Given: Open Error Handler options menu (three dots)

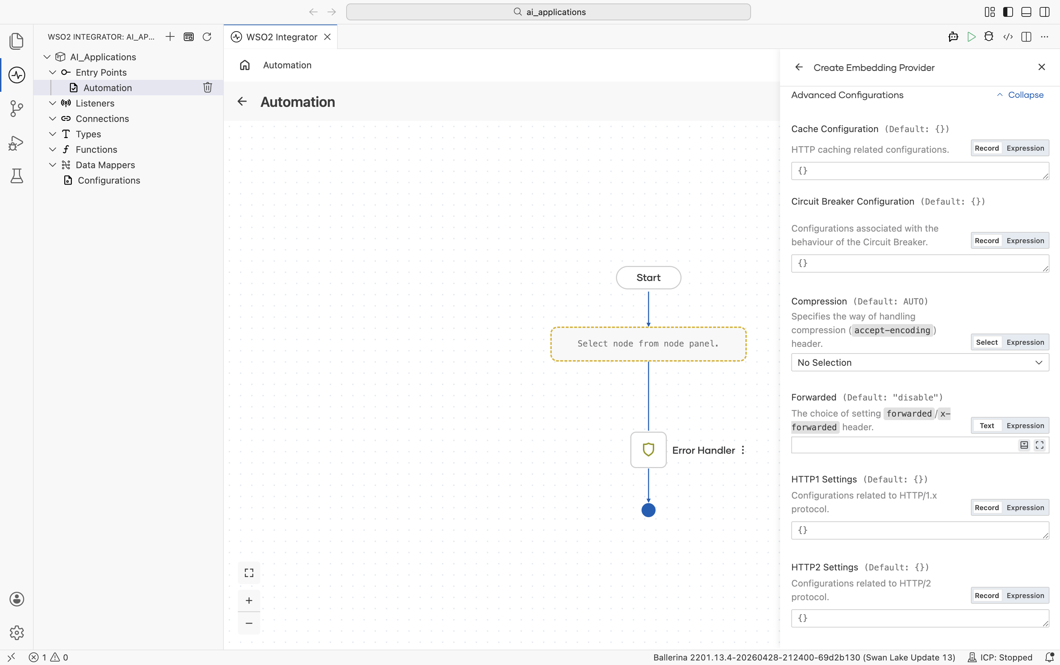Looking at the screenshot, I should (743, 450).
